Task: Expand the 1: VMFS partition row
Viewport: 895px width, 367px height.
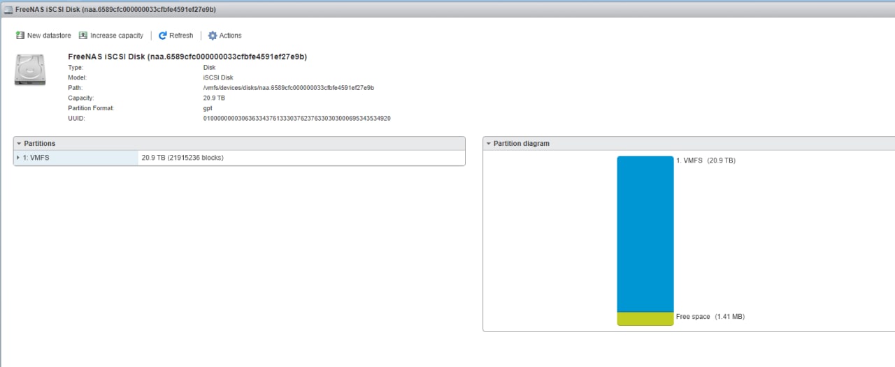Action: click(18, 158)
